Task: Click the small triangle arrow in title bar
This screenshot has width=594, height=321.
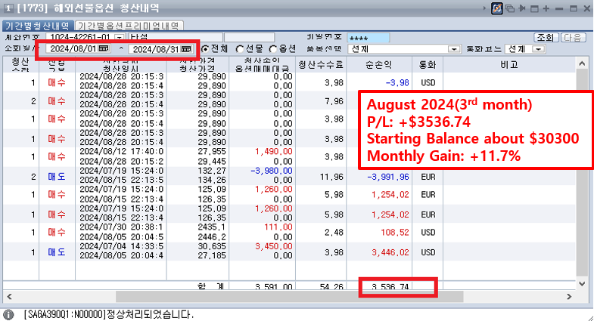Action: (x=486, y=9)
